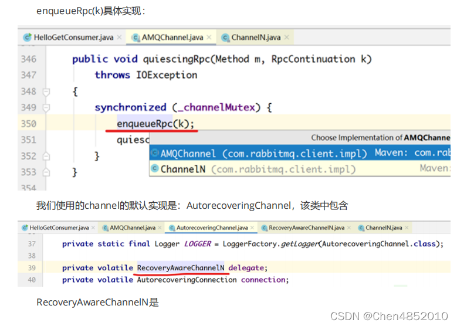Click the connection field name on line 40
This screenshot has height=326, width=457.
(263, 280)
